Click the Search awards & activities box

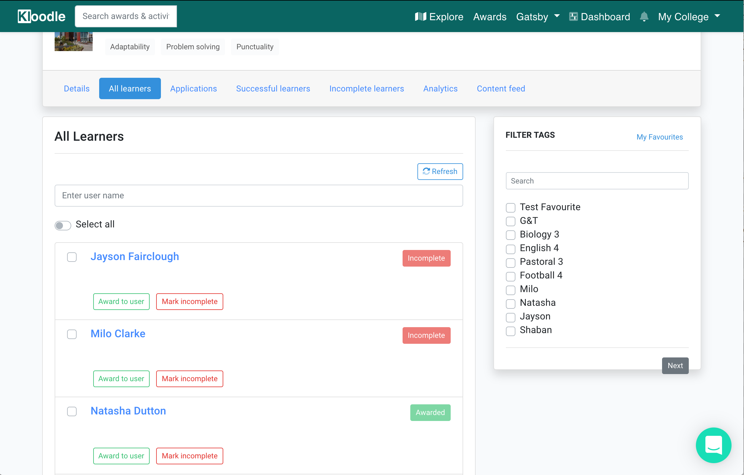coord(126,16)
